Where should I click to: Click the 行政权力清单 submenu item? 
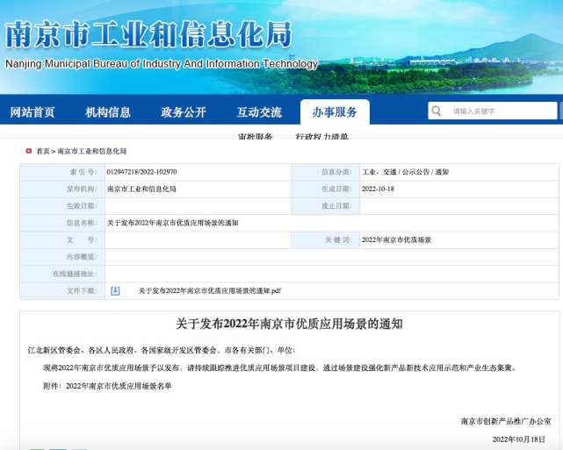click(322, 137)
